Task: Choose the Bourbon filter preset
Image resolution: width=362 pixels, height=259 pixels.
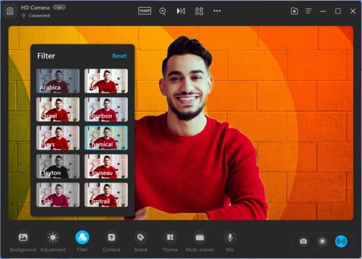Action: pos(106,109)
